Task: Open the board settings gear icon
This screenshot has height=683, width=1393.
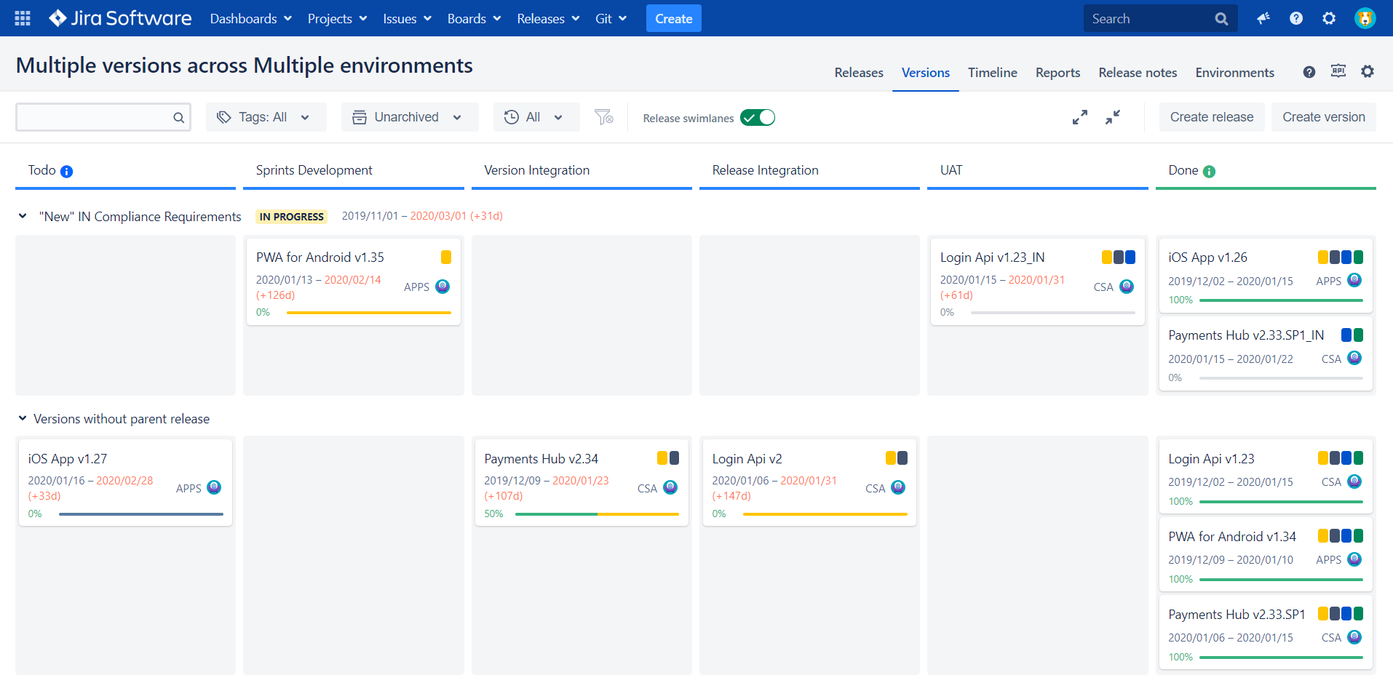Action: [x=1368, y=72]
